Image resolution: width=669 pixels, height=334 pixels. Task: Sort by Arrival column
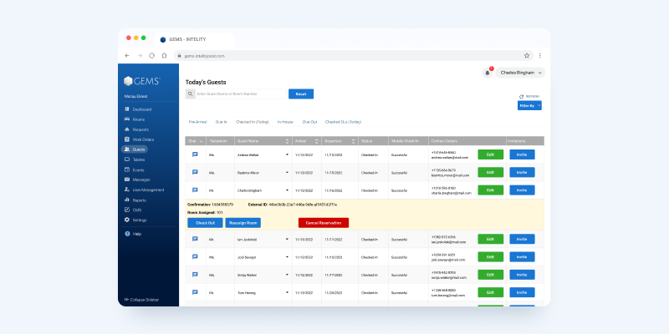[x=317, y=141]
